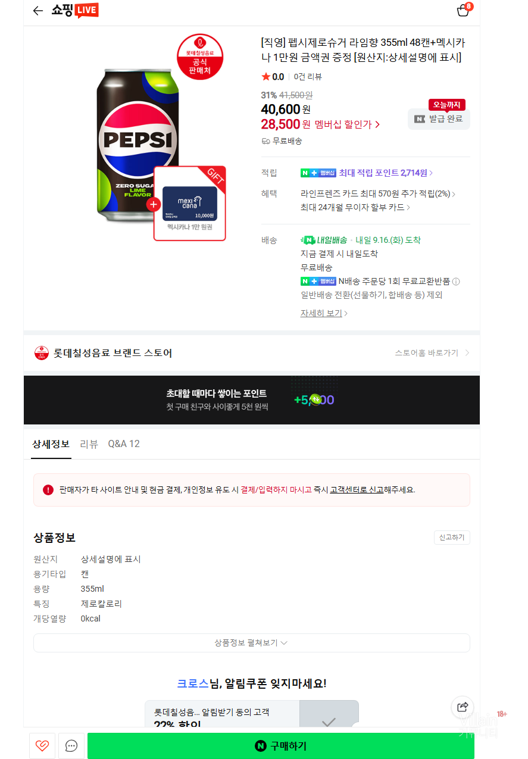The image size is (528, 759).
Task: Open the Q&A 12 tab
Action: point(124,444)
